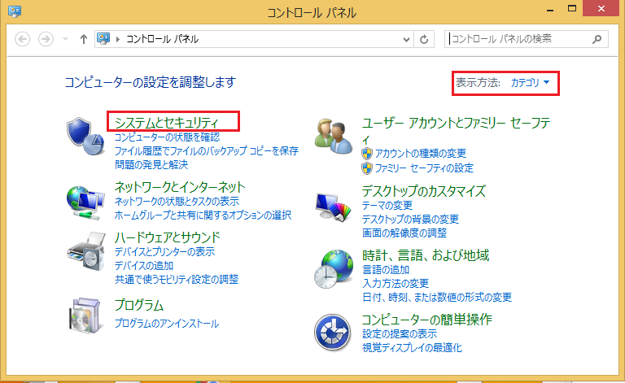Open デスクトップのカスタマイズ category

click(x=424, y=191)
